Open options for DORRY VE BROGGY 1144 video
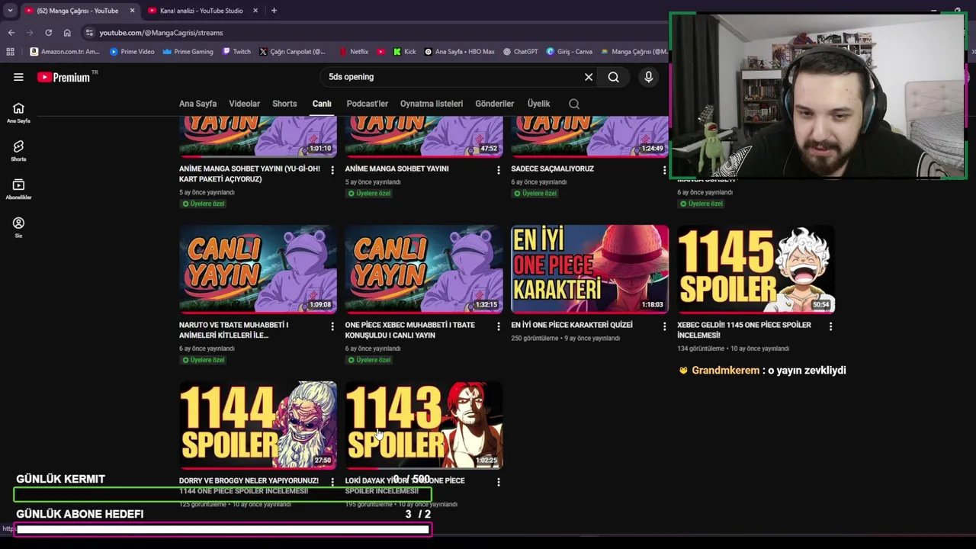Image resolution: width=976 pixels, height=549 pixels. pyautogui.click(x=332, y=482)
